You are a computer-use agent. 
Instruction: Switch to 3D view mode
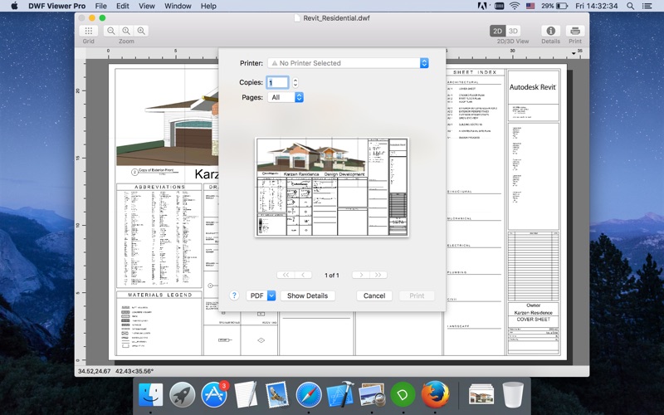pos(513,31)
